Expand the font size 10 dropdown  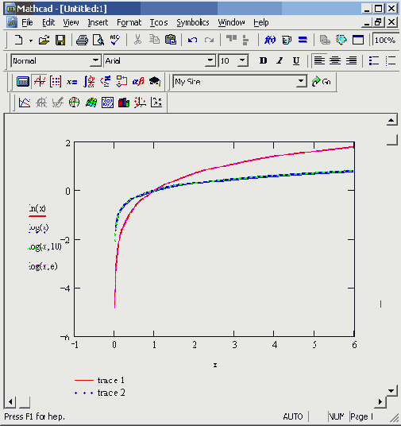tap(242, 60)
